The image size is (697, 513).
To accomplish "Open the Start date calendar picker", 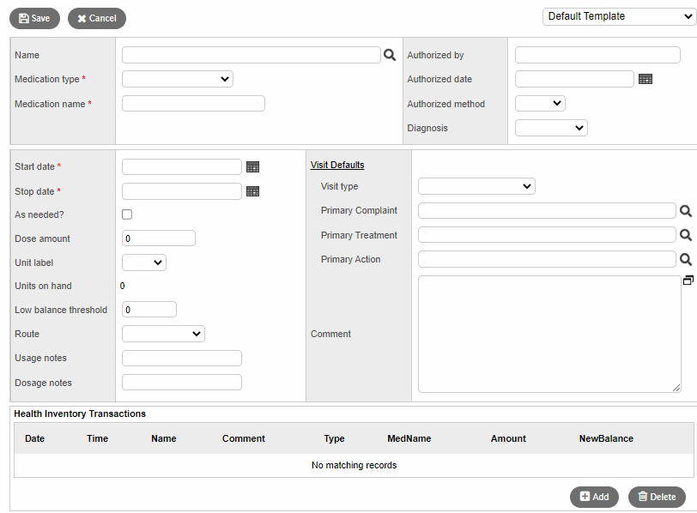I will coord(252,167).
